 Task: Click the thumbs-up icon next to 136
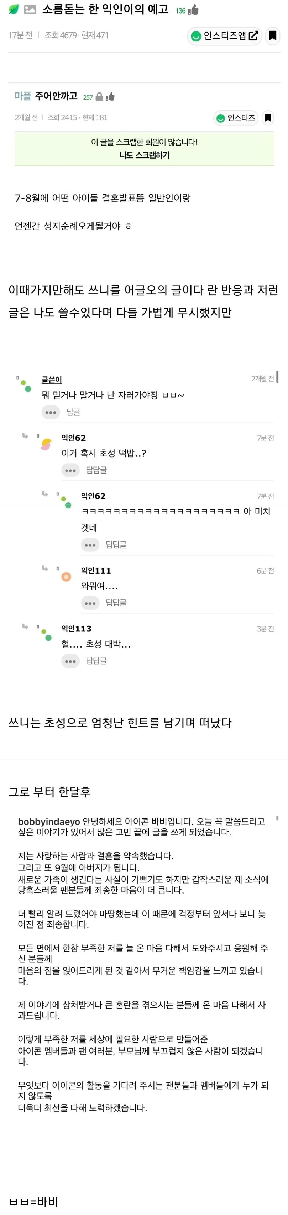(193, 10)
